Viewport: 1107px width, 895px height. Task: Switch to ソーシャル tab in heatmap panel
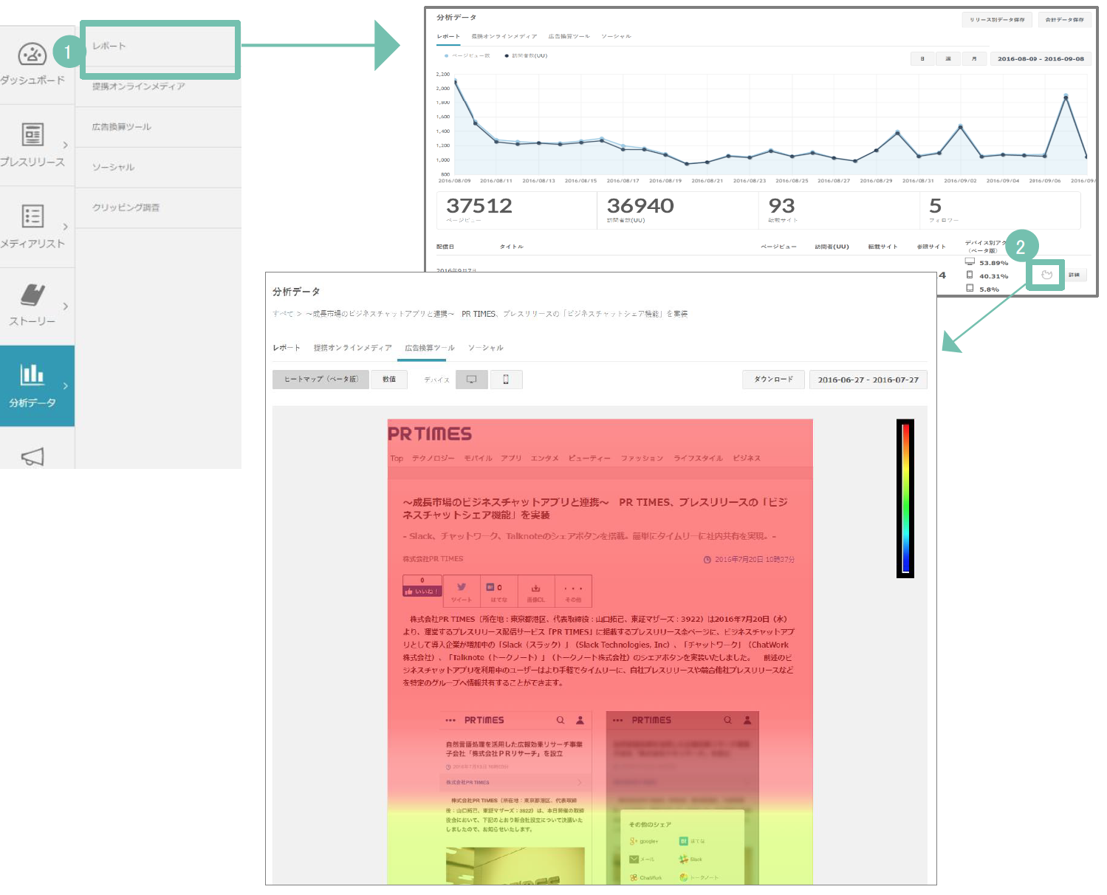click(x=486, y=348)
